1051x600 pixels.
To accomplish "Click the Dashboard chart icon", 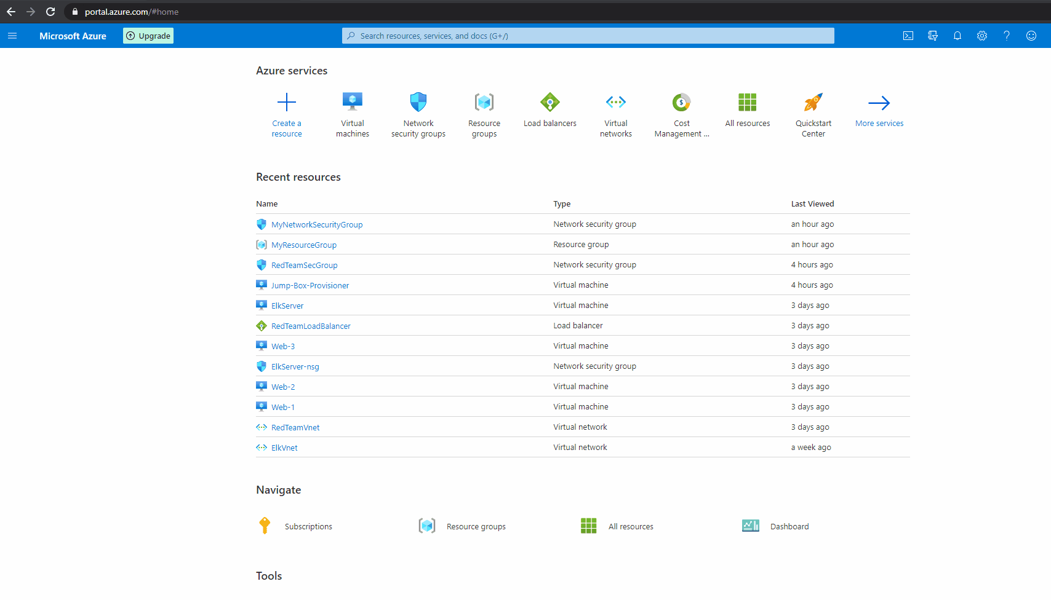I will coord(751,526).
